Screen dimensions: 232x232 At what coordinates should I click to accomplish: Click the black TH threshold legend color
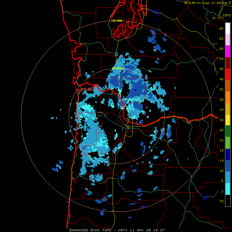point(228,201)
